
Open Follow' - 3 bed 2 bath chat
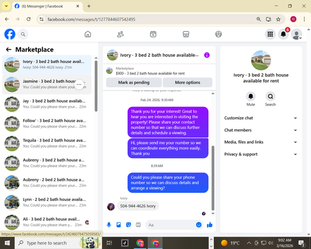pos(47,124)
